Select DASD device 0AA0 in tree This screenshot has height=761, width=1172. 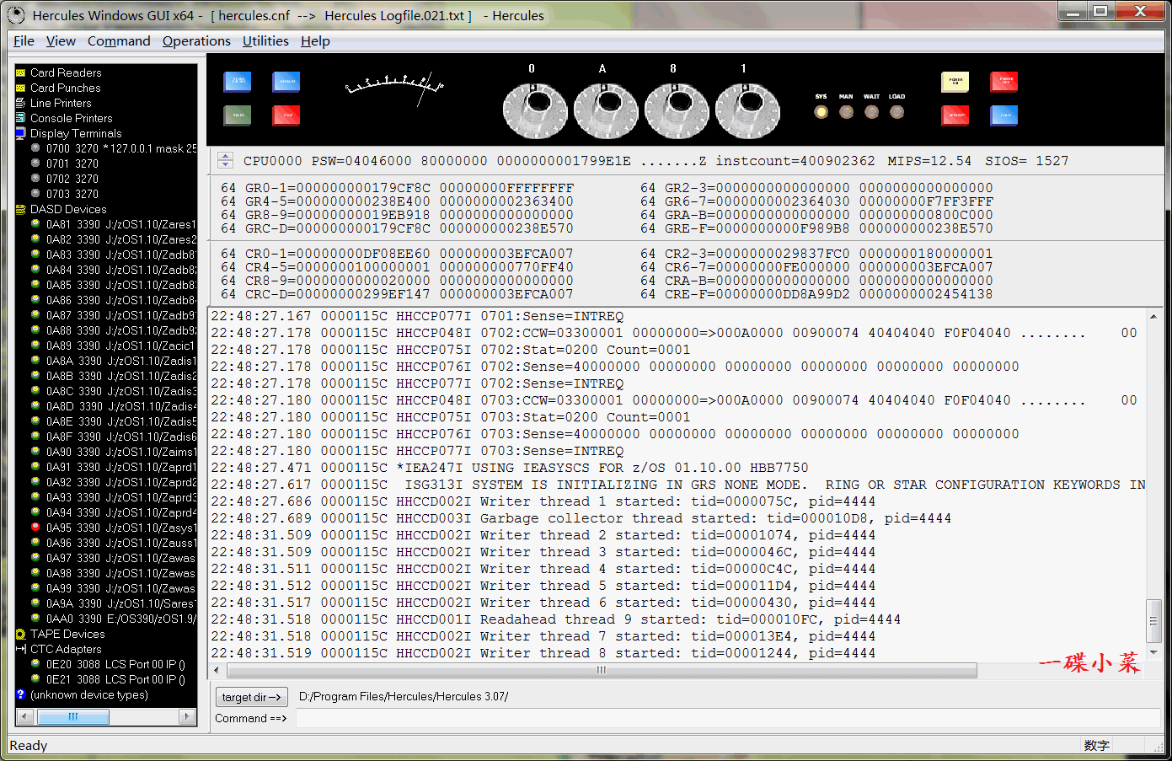coord(121,619)
